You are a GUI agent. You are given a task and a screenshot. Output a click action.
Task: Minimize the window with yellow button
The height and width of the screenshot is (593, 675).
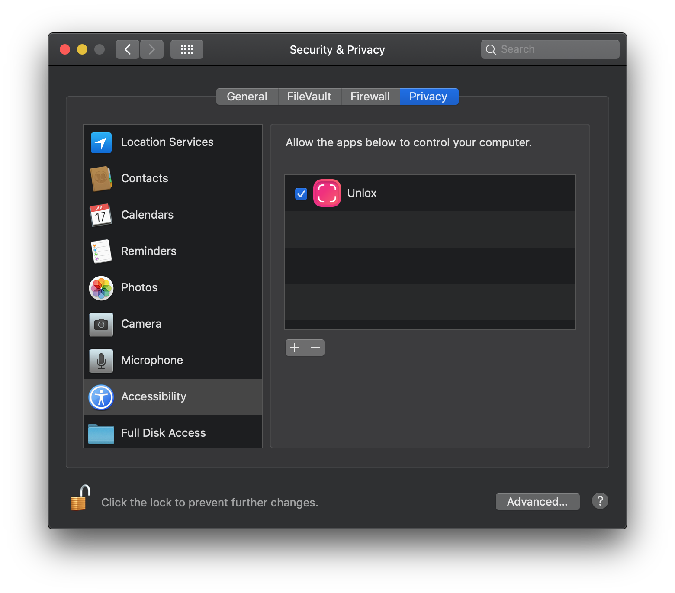(x=82, y=49)
